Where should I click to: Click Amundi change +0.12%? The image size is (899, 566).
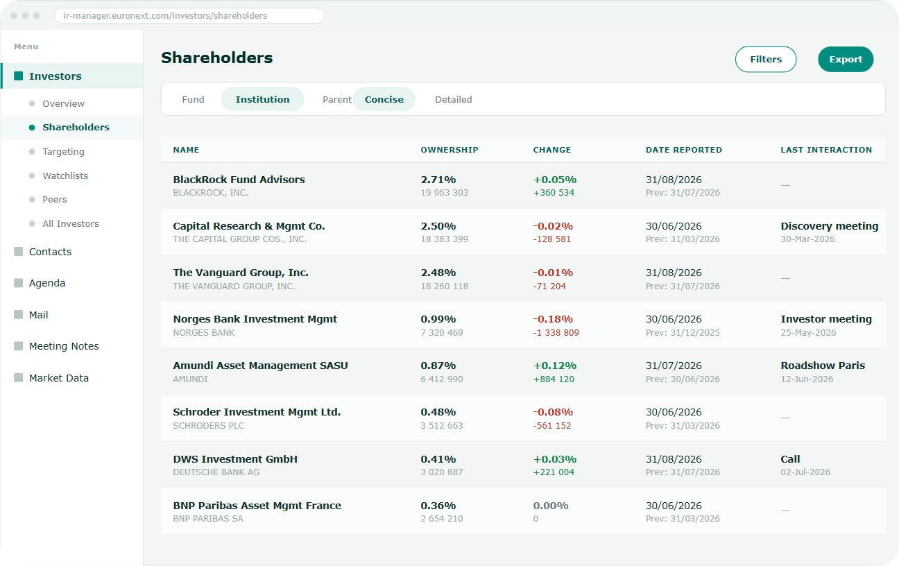(x=555, y=366)
